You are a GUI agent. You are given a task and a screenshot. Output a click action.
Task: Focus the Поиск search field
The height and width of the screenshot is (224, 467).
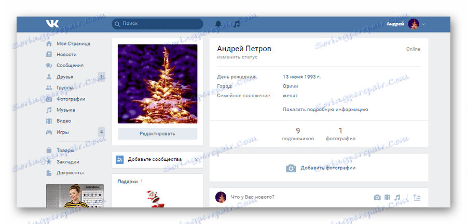157,23
